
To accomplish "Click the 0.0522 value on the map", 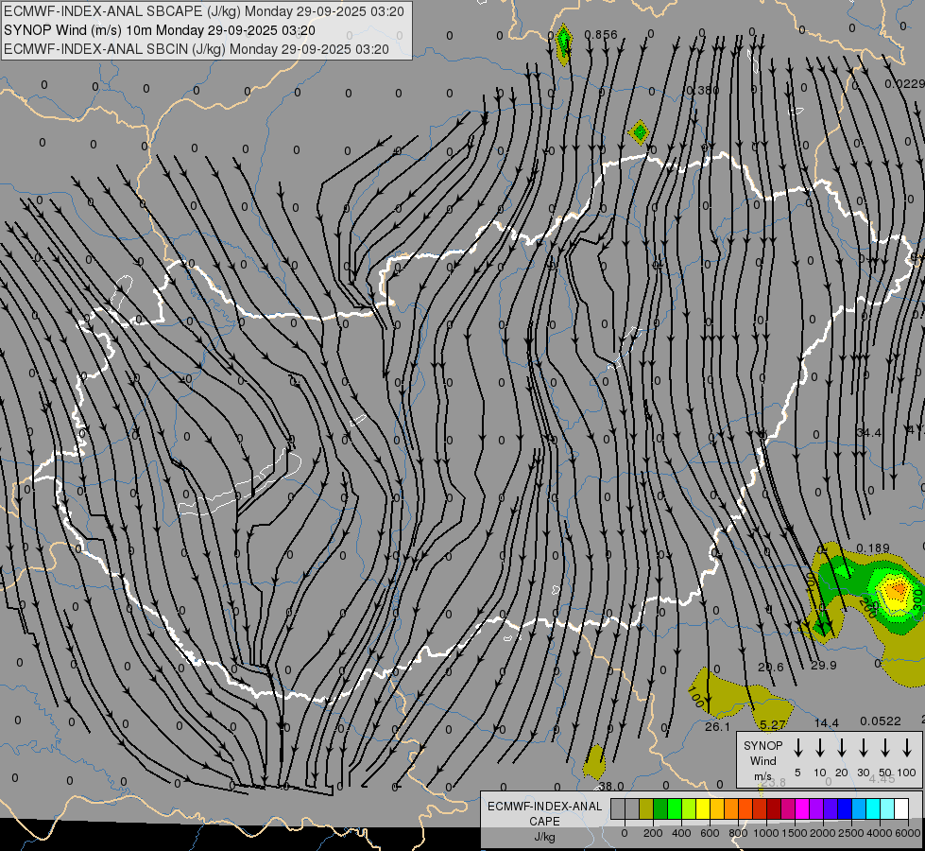I will click(881, 721).
